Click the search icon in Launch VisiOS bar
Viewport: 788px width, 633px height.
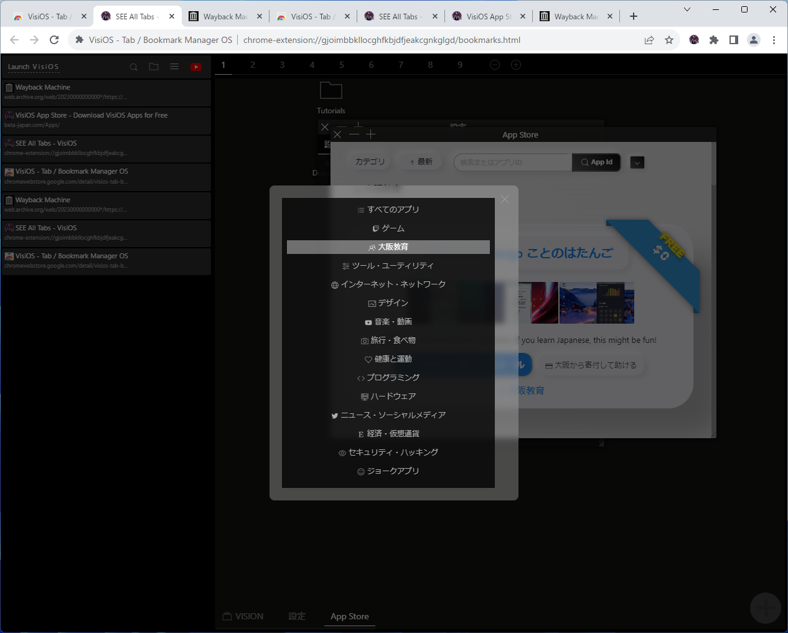134,67
